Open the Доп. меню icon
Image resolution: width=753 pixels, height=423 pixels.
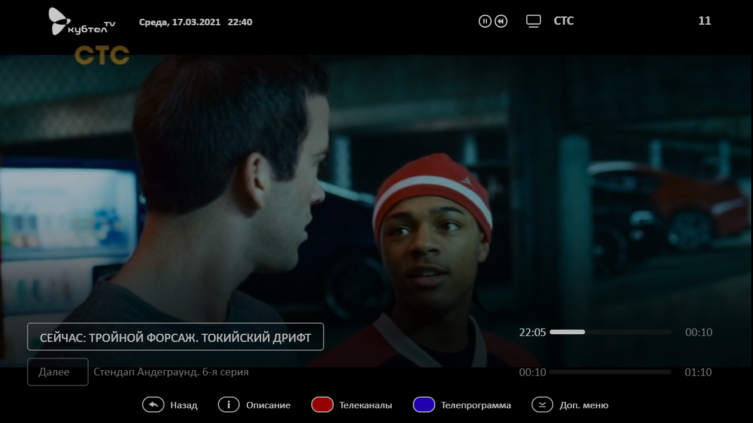(x=543, y=405)
